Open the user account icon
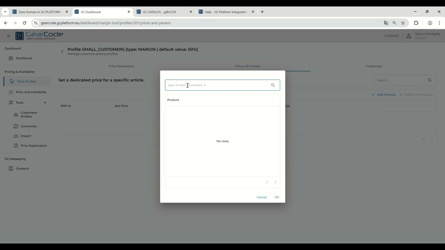Image resolution: width=445 pixels, height=250 pixels. coord(408,36)
